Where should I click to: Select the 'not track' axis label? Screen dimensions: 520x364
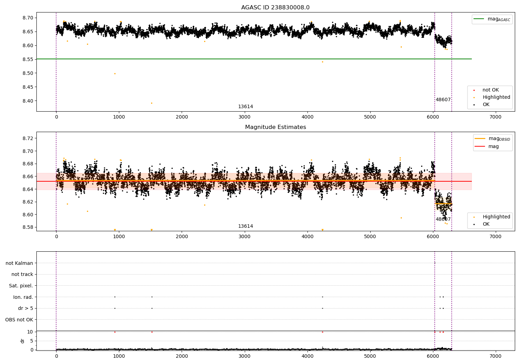tap(22, 275)
